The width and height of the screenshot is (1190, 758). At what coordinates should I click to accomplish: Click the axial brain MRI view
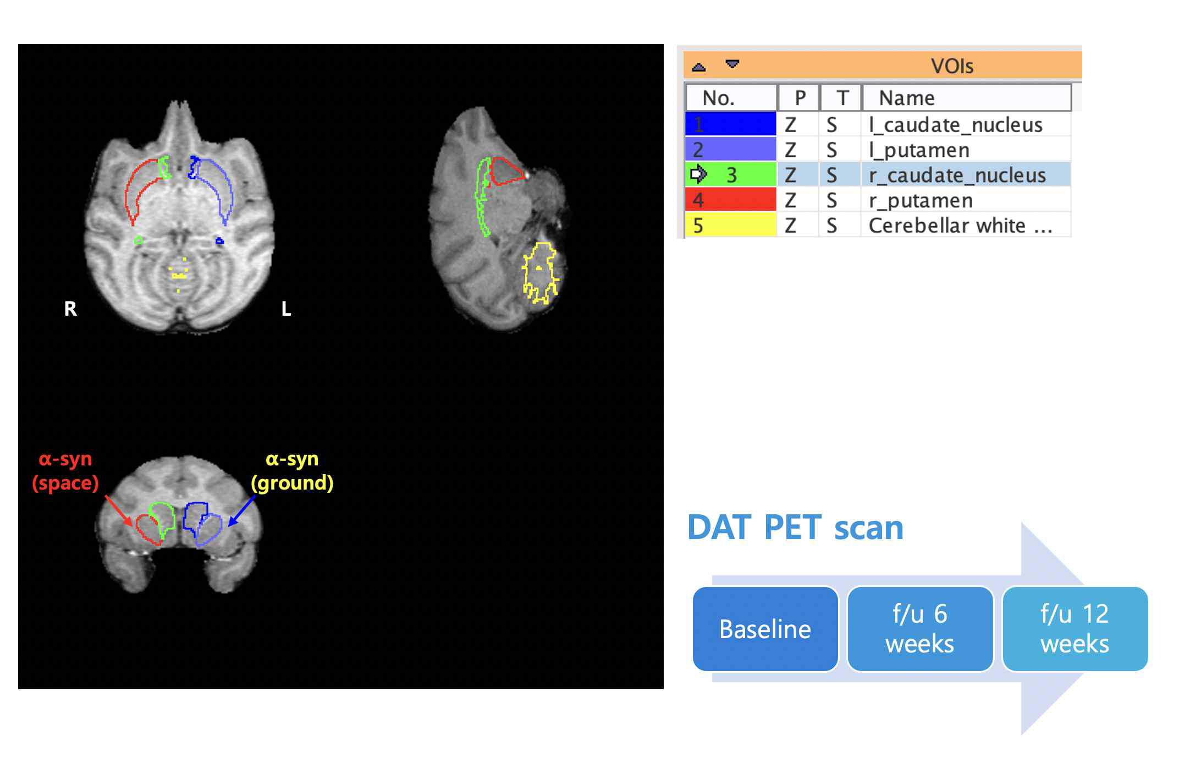pos(179,217)
